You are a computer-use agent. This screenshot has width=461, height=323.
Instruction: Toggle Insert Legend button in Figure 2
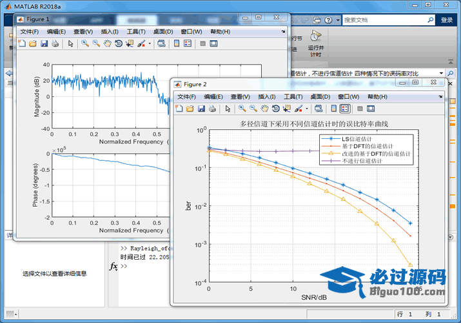coord(345,109)
